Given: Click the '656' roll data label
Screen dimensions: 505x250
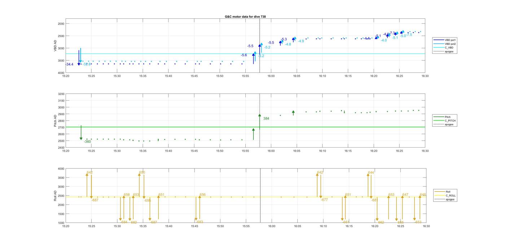Looking at the screenshot, I should [x=203, y=195].
